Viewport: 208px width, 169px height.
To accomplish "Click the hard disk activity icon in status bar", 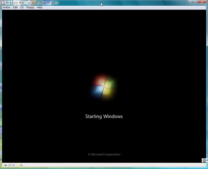I will pyautogui.click(x=5, y=165).
